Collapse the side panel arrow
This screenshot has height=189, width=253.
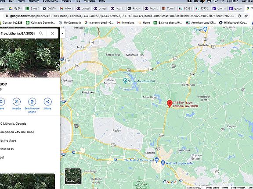63,33
